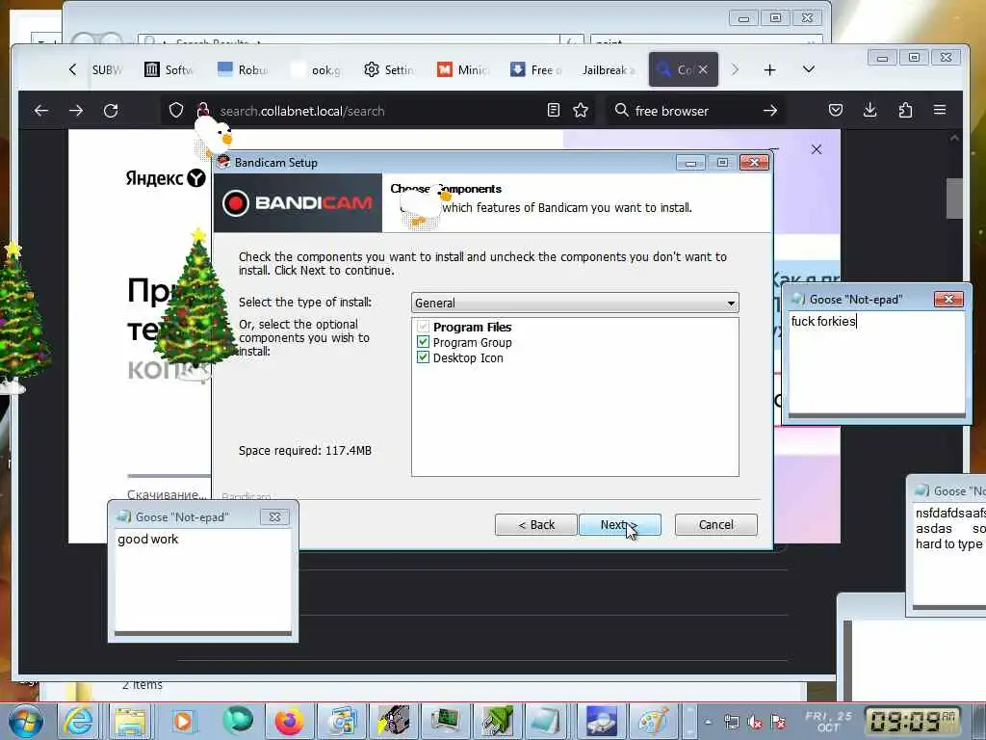
Task: Click the Back button in Bandicam Setup
Action: (x=535, y=525)
